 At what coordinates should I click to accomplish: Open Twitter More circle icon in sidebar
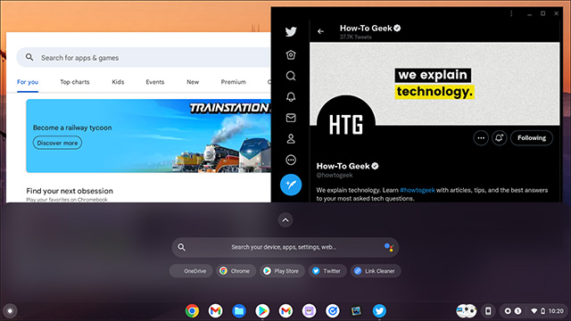(291, 160)
